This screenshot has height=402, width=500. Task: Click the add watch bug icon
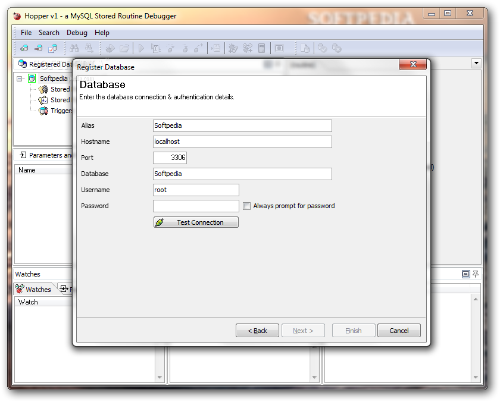(x=248, y=48)
